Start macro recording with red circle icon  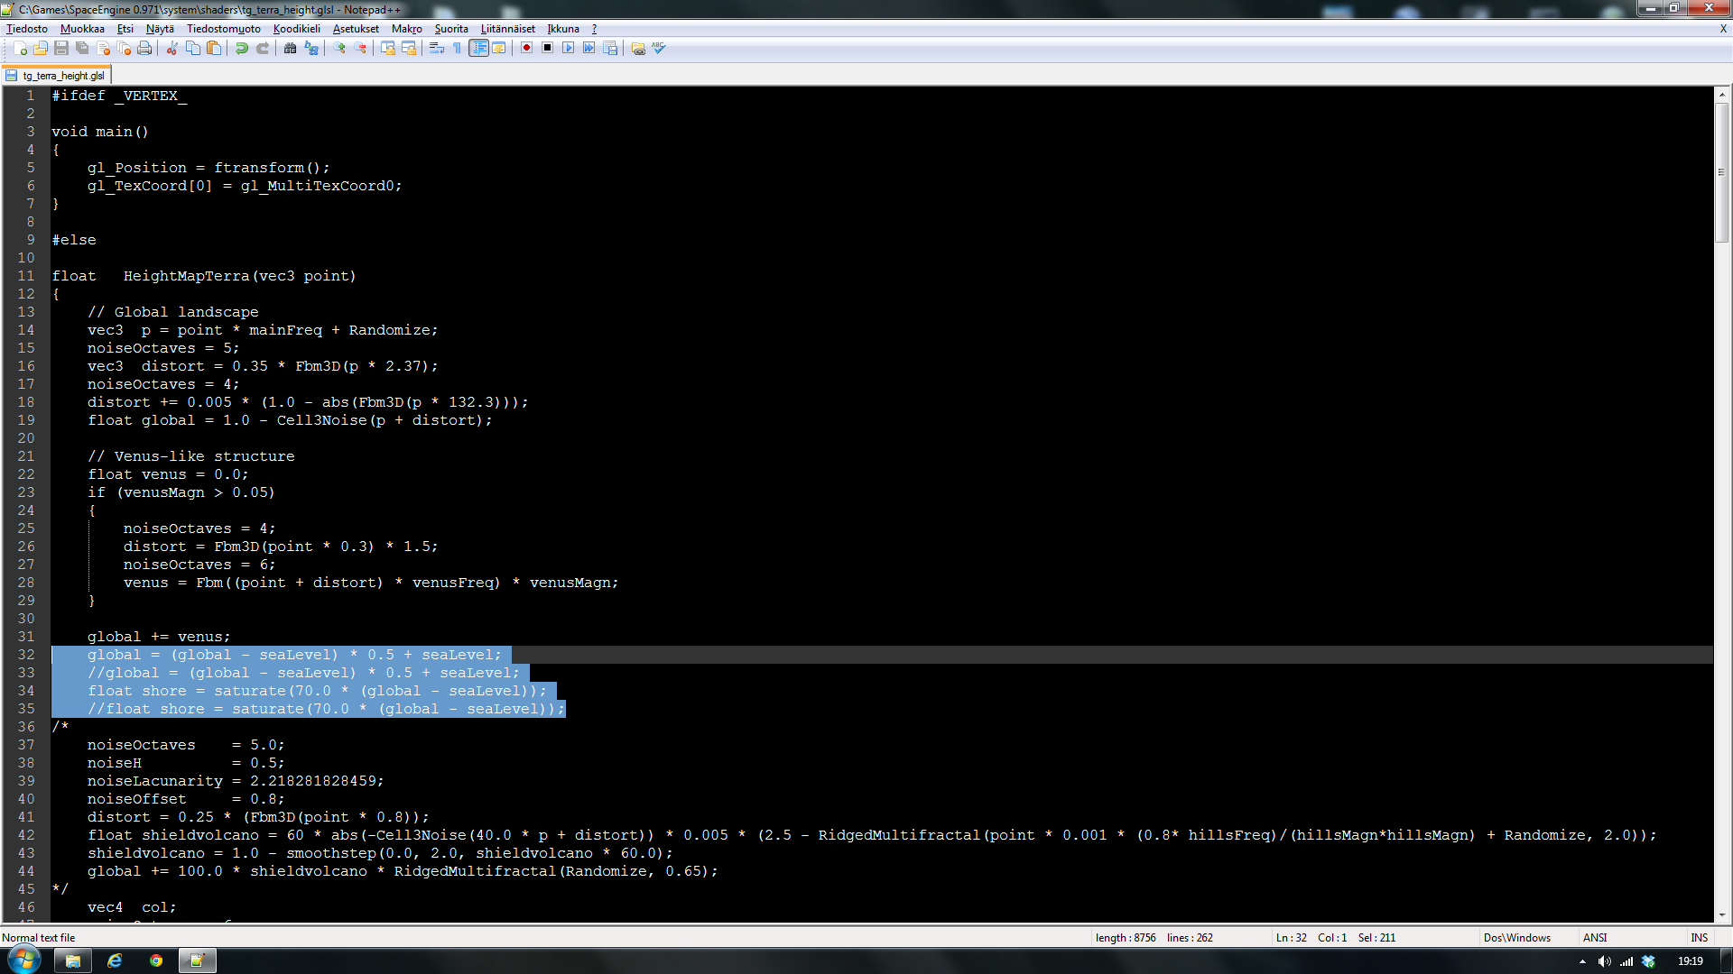tap(526, 49)
